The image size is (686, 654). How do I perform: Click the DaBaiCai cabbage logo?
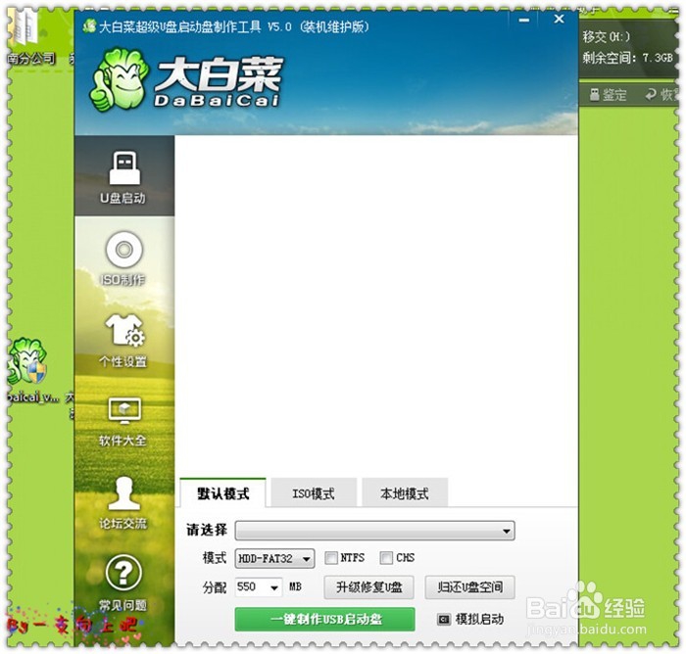(119, 79)
